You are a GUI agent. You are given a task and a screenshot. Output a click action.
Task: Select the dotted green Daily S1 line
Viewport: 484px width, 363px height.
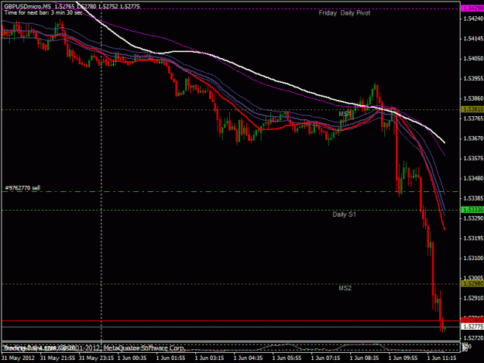tap(231, 210)
